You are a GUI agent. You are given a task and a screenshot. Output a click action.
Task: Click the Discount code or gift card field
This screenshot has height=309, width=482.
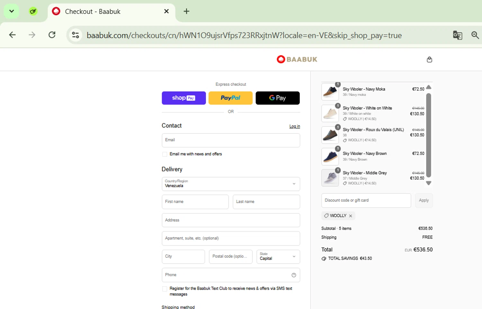[x=366, y=200]
